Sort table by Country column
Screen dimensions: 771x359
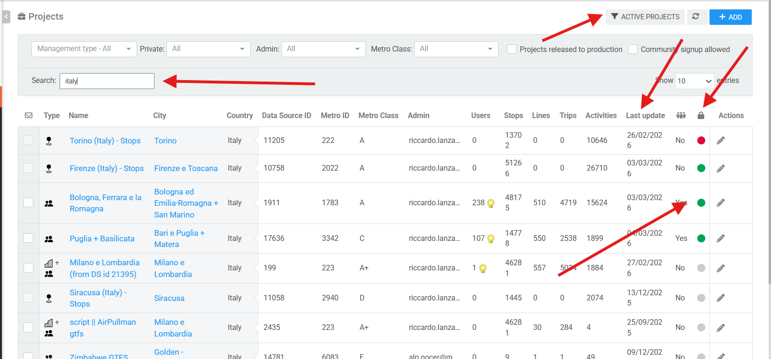(240, 115)
